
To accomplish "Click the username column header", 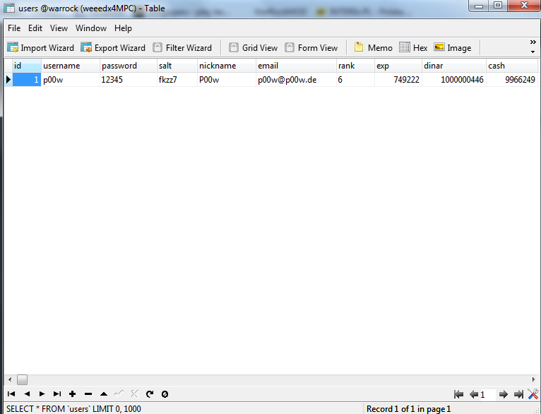I will (71, 66).
